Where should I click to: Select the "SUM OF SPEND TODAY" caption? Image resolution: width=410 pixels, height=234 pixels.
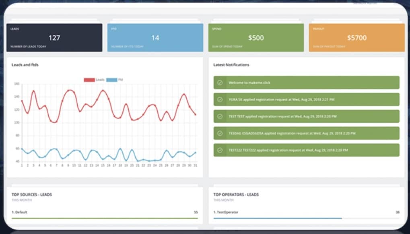[227, 47]
